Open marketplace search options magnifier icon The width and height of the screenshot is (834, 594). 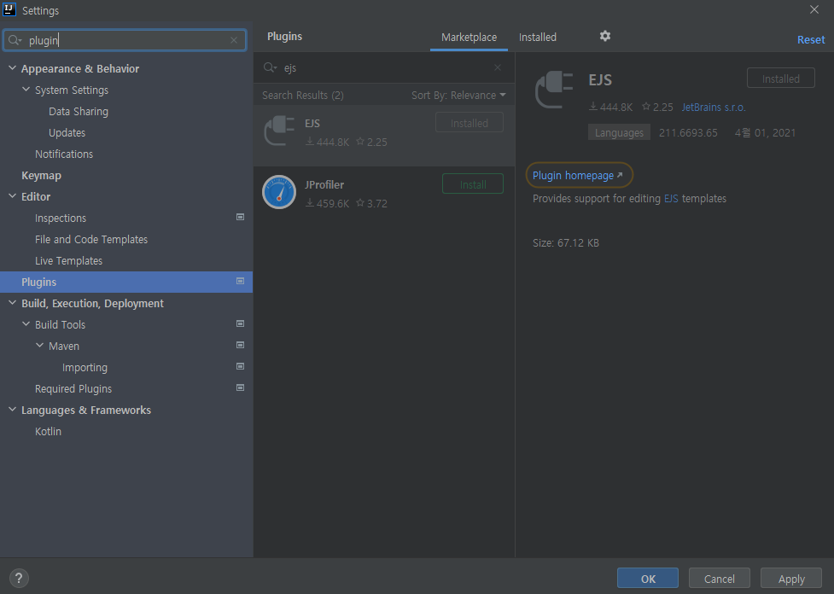click(271, 67)
